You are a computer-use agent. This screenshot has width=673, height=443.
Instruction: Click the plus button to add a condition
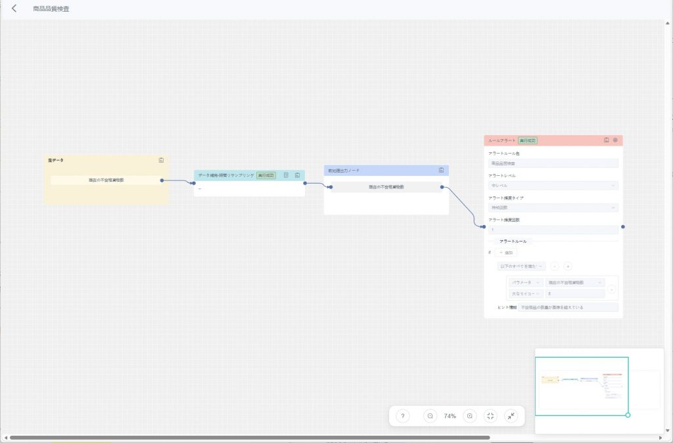568,266
